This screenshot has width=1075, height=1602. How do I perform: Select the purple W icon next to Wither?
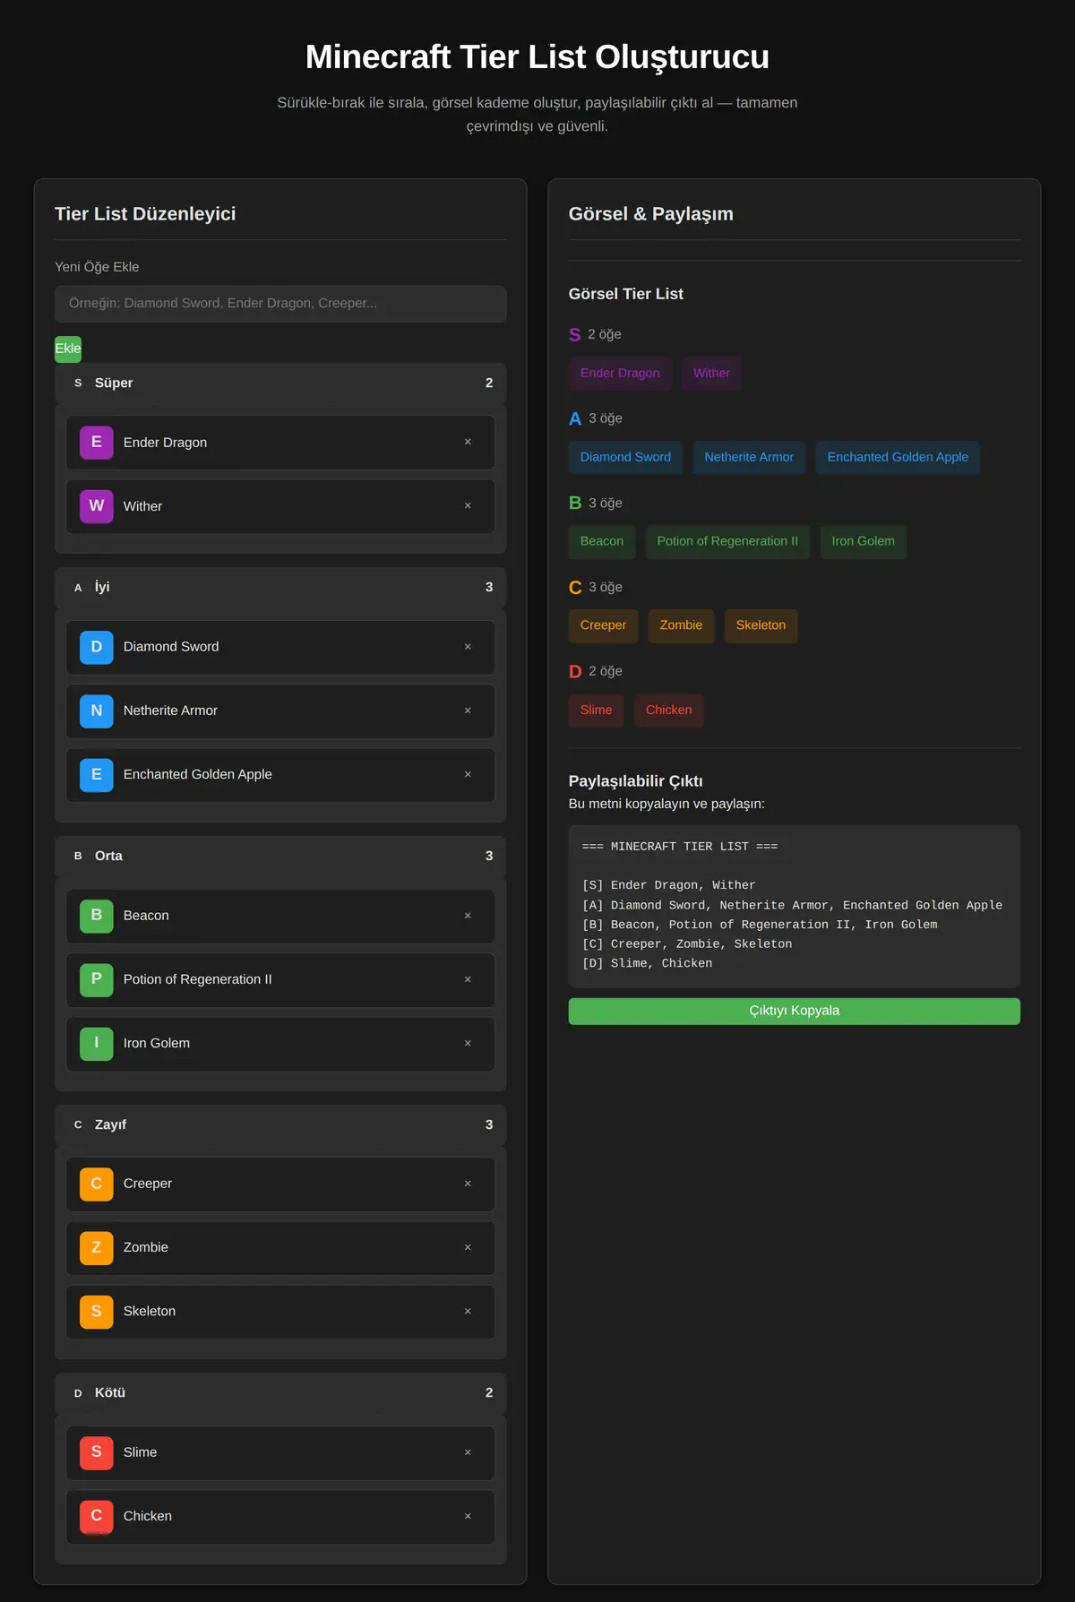(x=97, y=506)
